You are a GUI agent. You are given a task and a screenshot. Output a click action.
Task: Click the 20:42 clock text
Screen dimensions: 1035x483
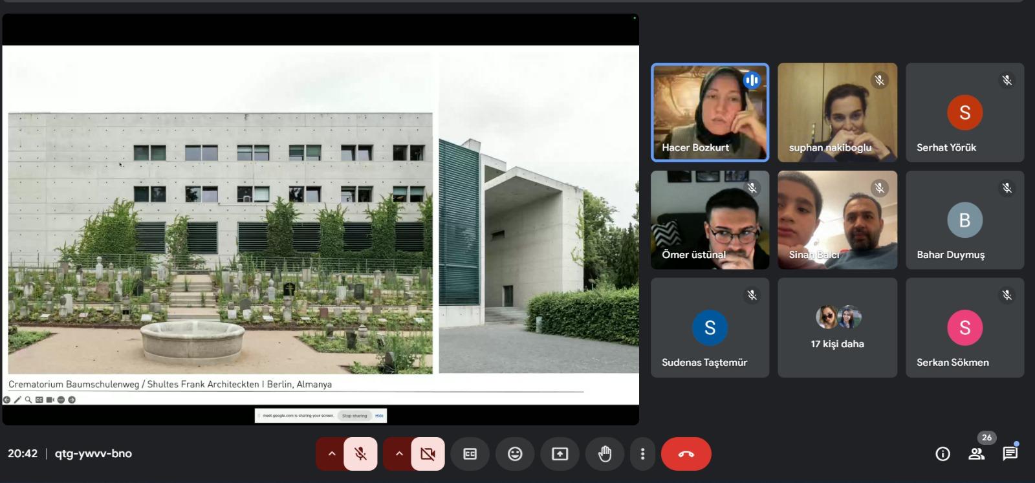23,454
